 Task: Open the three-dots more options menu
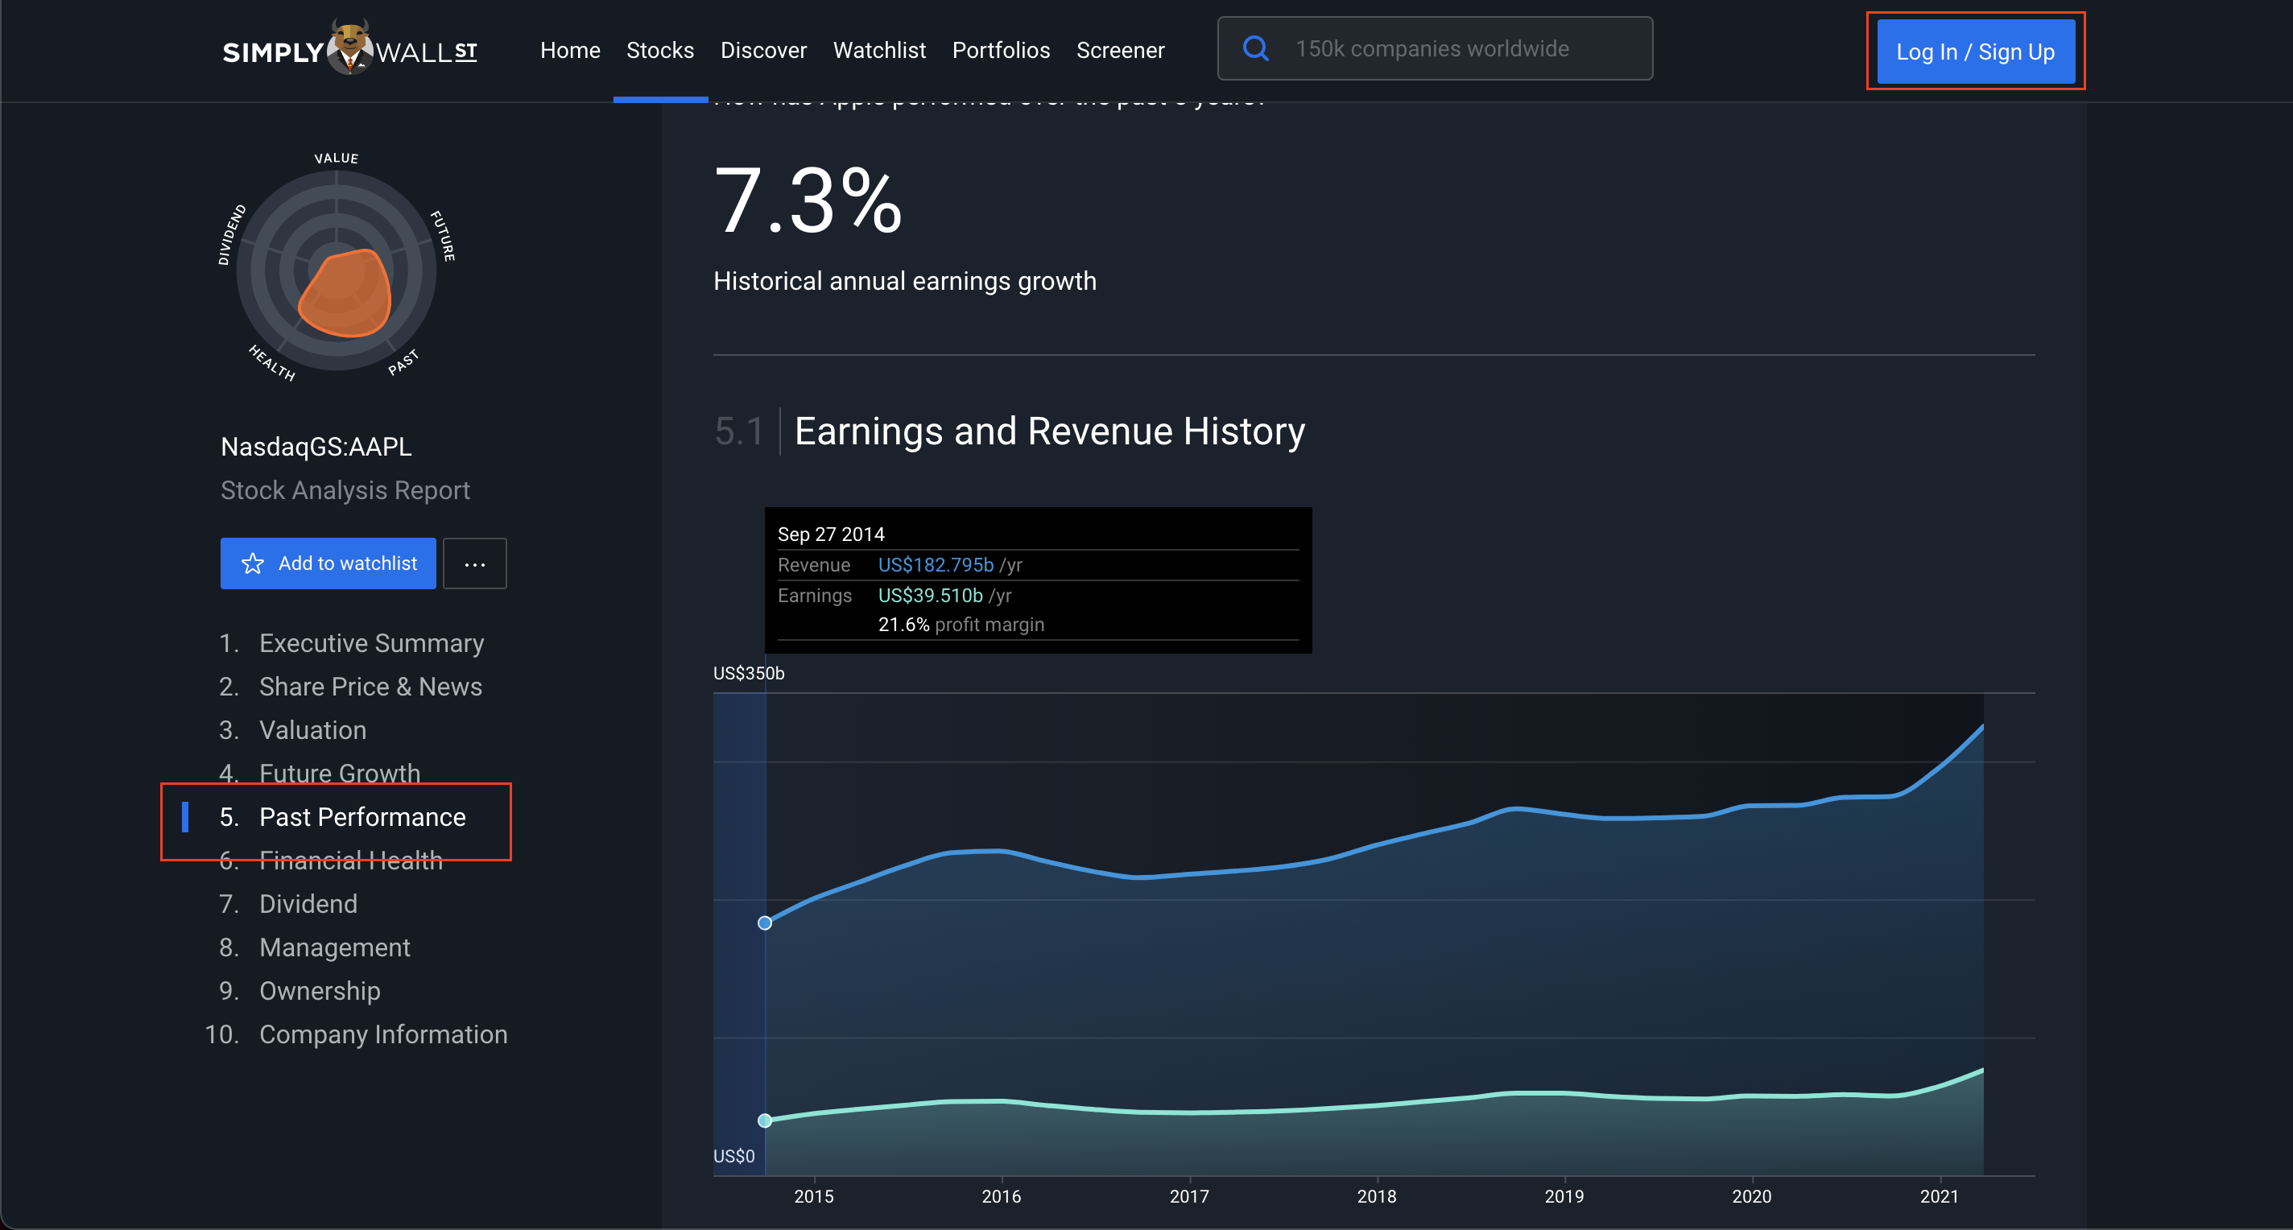coord(474,563)
